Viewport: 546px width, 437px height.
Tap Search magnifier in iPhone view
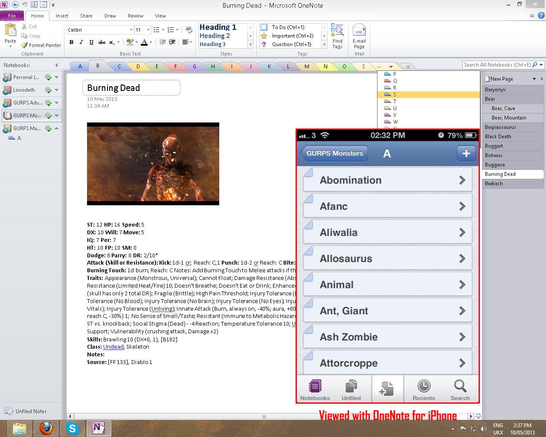pyautogui.click(x=460, y=390)
